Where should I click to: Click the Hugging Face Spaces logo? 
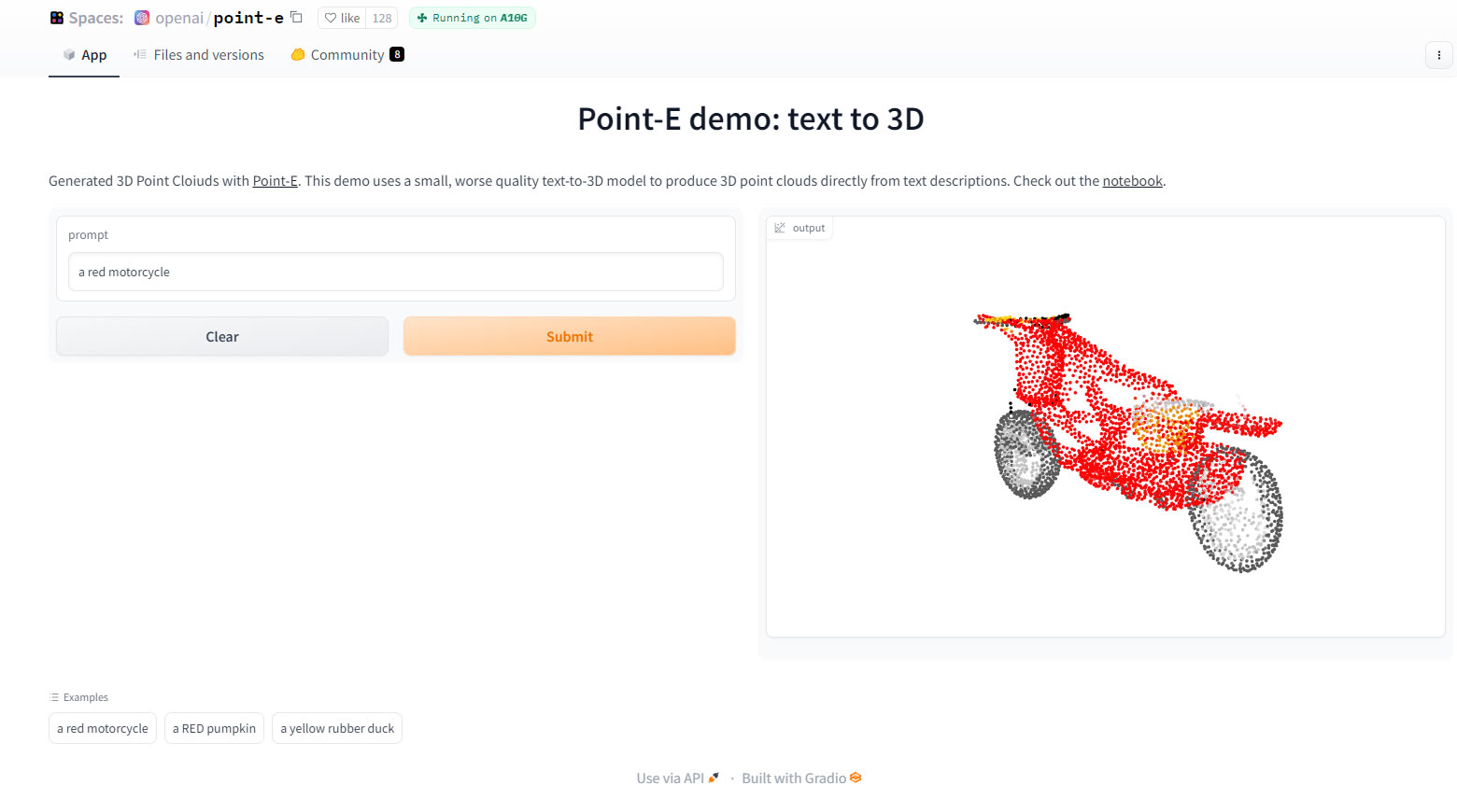click(x=57, y=17)
